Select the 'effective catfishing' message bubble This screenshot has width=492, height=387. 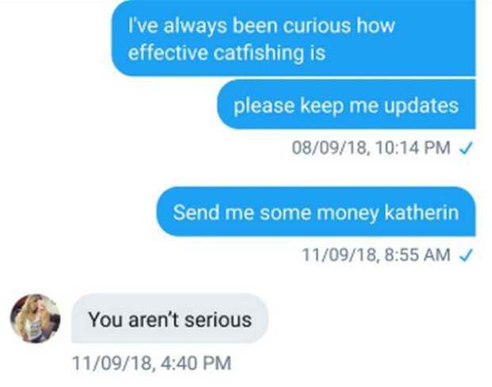294,38
